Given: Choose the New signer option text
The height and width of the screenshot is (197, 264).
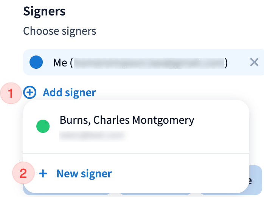Looking at the screenshot, I should pyautogui.click(x=84, y=174).
